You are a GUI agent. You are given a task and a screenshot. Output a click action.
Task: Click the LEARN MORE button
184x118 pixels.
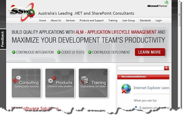click(150, 52)
